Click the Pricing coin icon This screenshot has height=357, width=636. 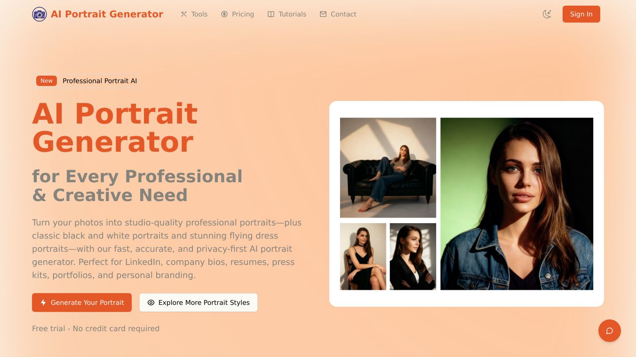224,14
